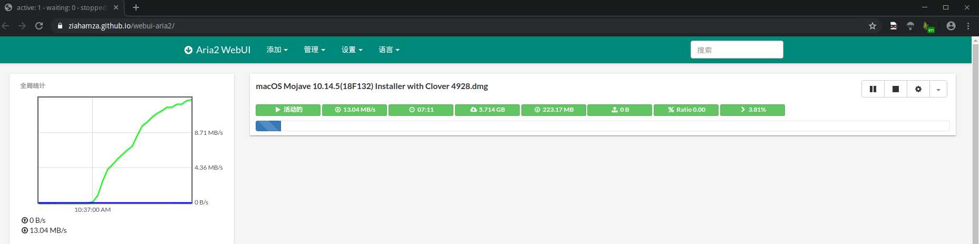
Task: Click the download progress bar
Action: (603, 125)
